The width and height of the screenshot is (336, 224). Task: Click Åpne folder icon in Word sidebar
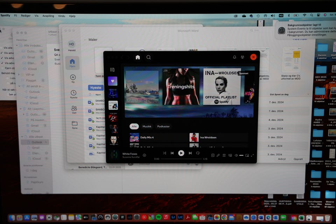click(75, 125)
